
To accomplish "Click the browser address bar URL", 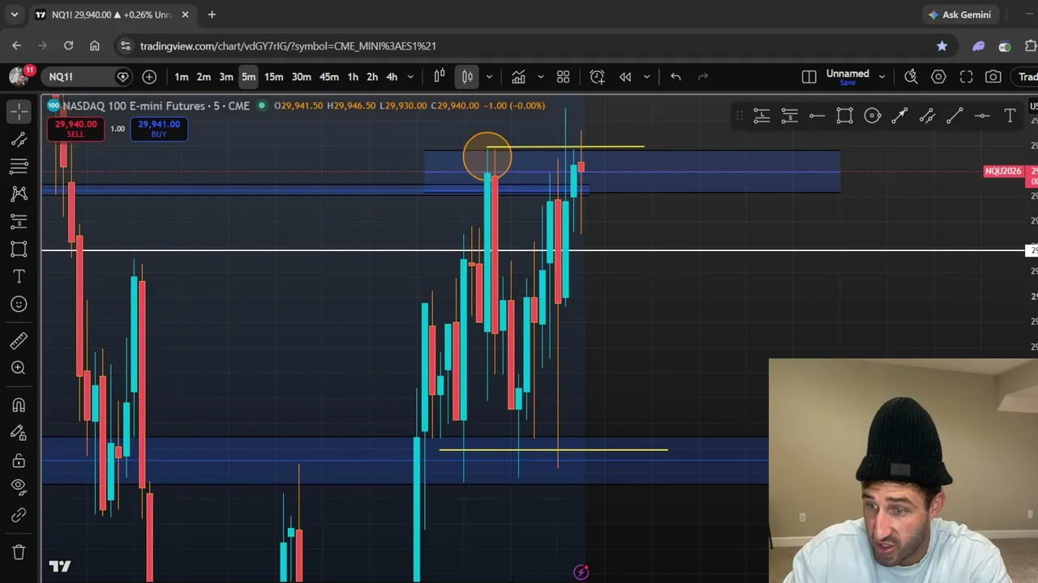I will coord(288,46).
